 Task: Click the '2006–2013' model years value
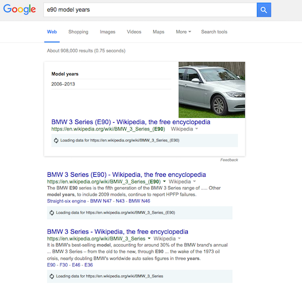(63, 84)
